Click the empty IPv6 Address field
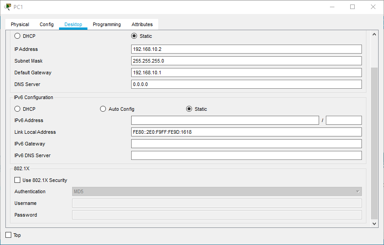The image size is (384, 245). coord(225,120)
